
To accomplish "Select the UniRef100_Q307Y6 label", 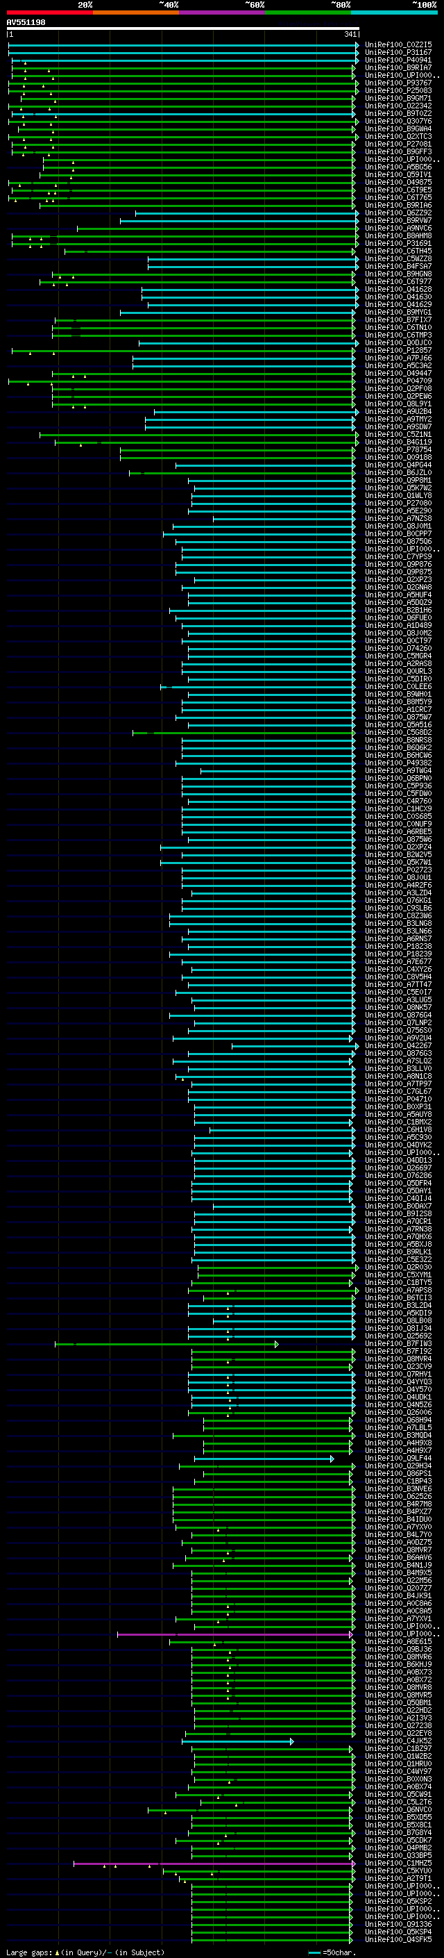I will 398,121.
